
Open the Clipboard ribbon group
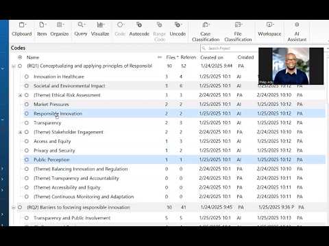(x=22, y=29)
